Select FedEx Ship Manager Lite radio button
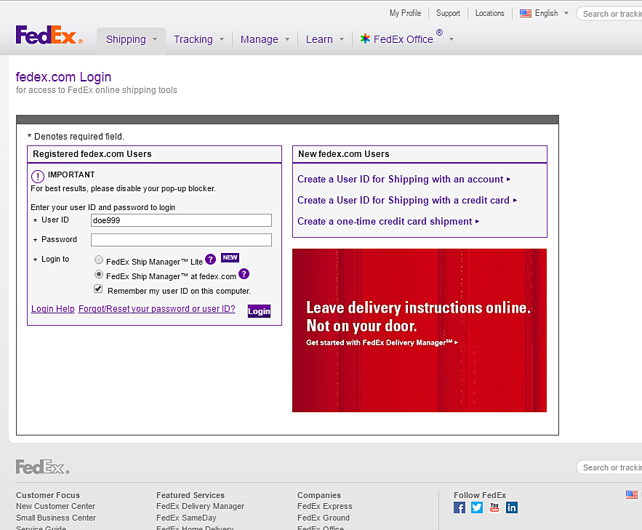The height and width of the screenshot is (530, 642). pos(99,260)
